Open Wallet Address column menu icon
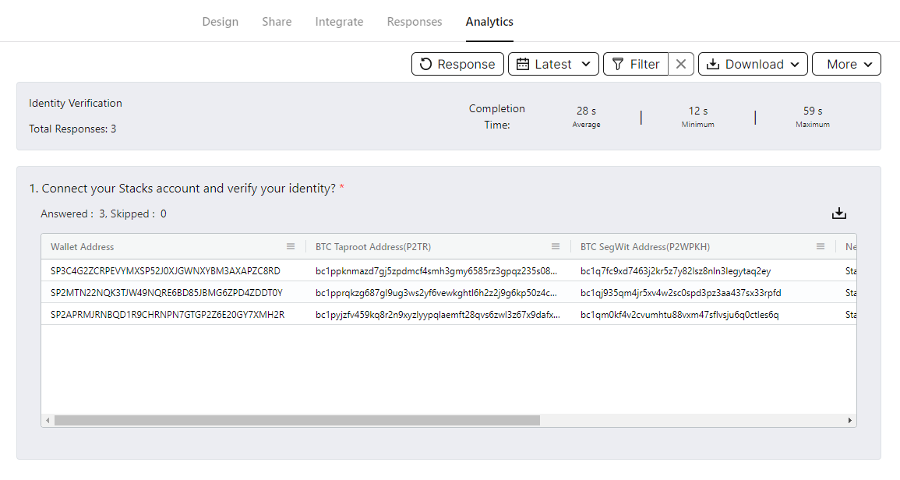900x480 pixels. [x=291, y=246]
